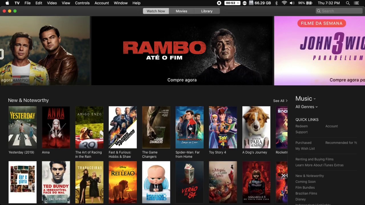Open the Boss Baby poster

tap(156, 182)
